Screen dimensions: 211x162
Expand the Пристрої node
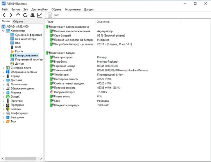coord(4,101)
